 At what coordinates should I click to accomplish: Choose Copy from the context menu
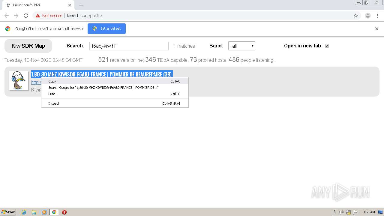coord(115,81)
